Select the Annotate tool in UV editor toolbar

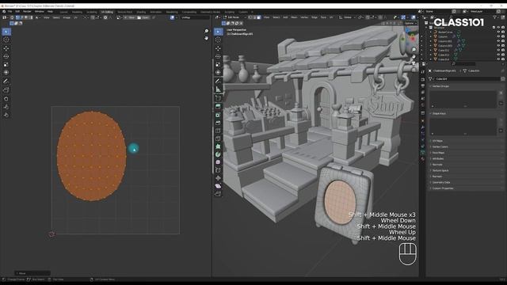pyautogui.click(x=6, y=81)
